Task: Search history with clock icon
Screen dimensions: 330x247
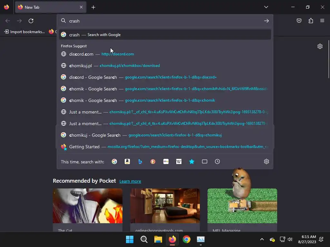Action: pos(218,161)
